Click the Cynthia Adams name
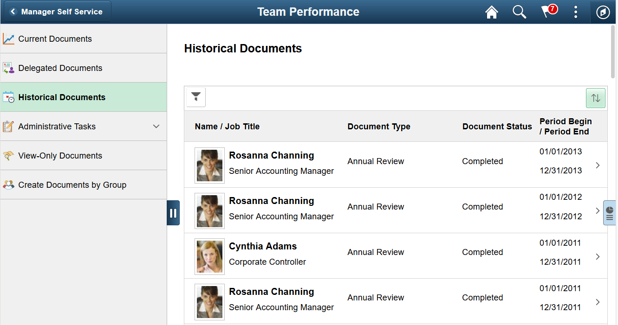The image size is (618, 325). click(x=263, y=246)
